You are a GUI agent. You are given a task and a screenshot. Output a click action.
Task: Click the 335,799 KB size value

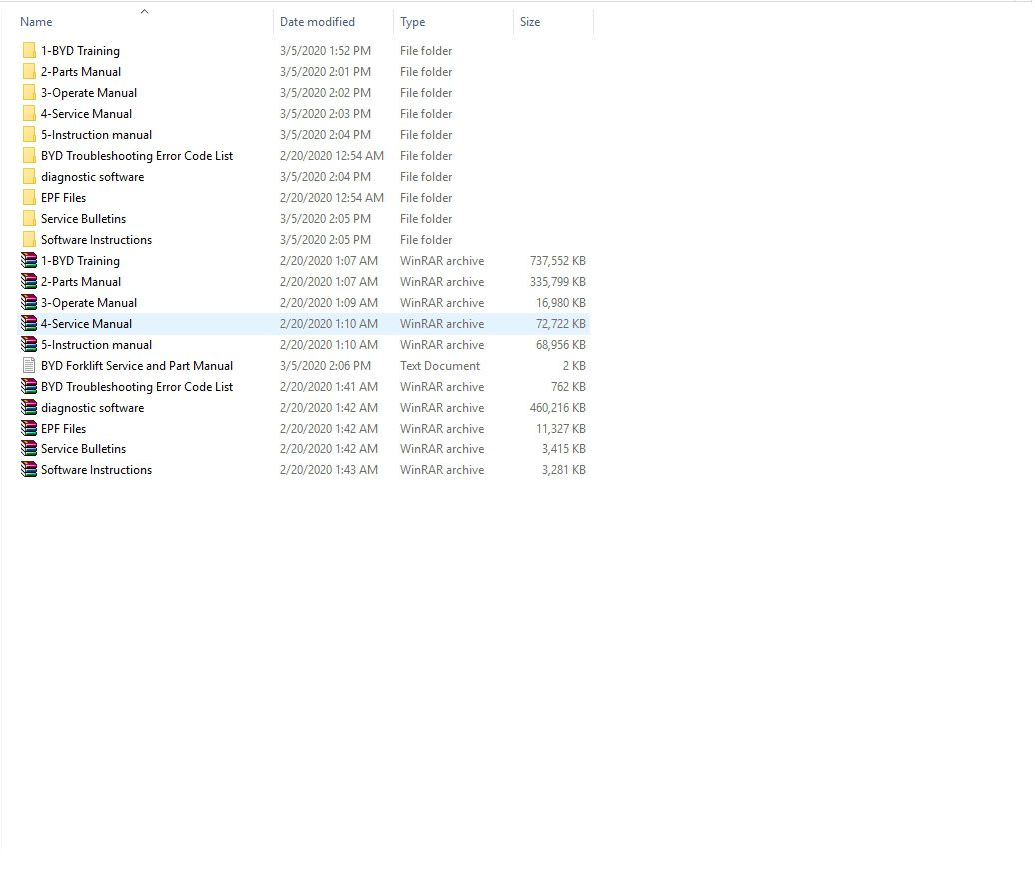558,282
